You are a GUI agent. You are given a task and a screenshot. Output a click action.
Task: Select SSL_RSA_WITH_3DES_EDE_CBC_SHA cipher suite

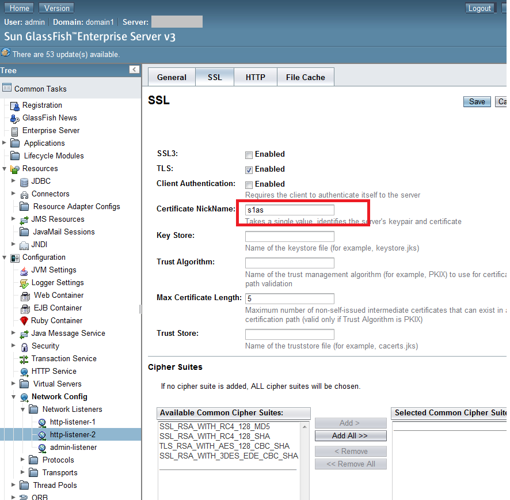click(x=229, y=456)
